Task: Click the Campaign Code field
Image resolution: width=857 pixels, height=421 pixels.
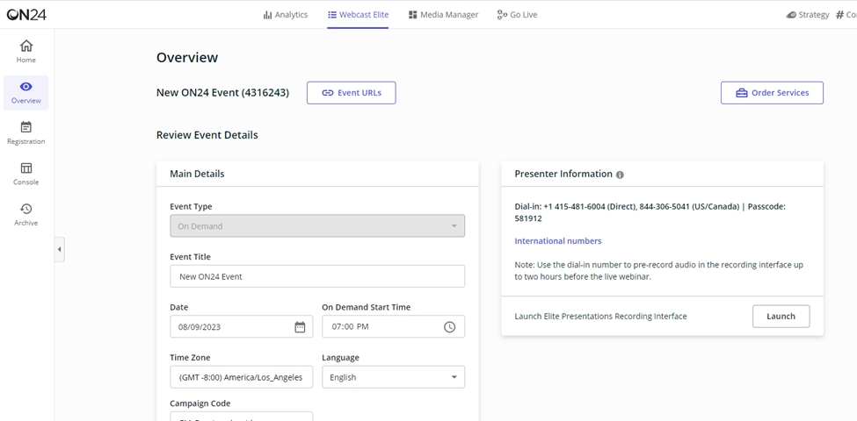Action: [242, 417]
